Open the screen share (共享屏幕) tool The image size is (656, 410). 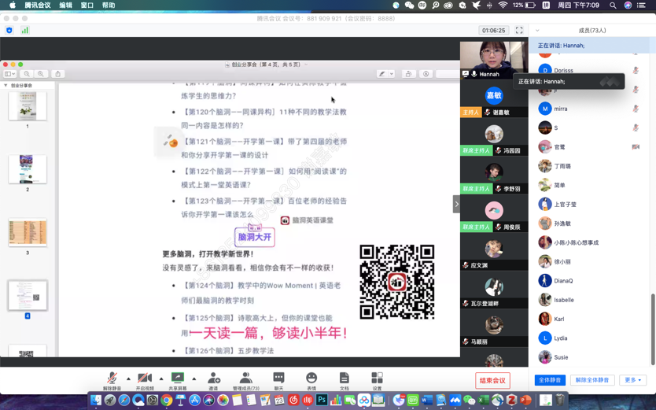(178, 379)
